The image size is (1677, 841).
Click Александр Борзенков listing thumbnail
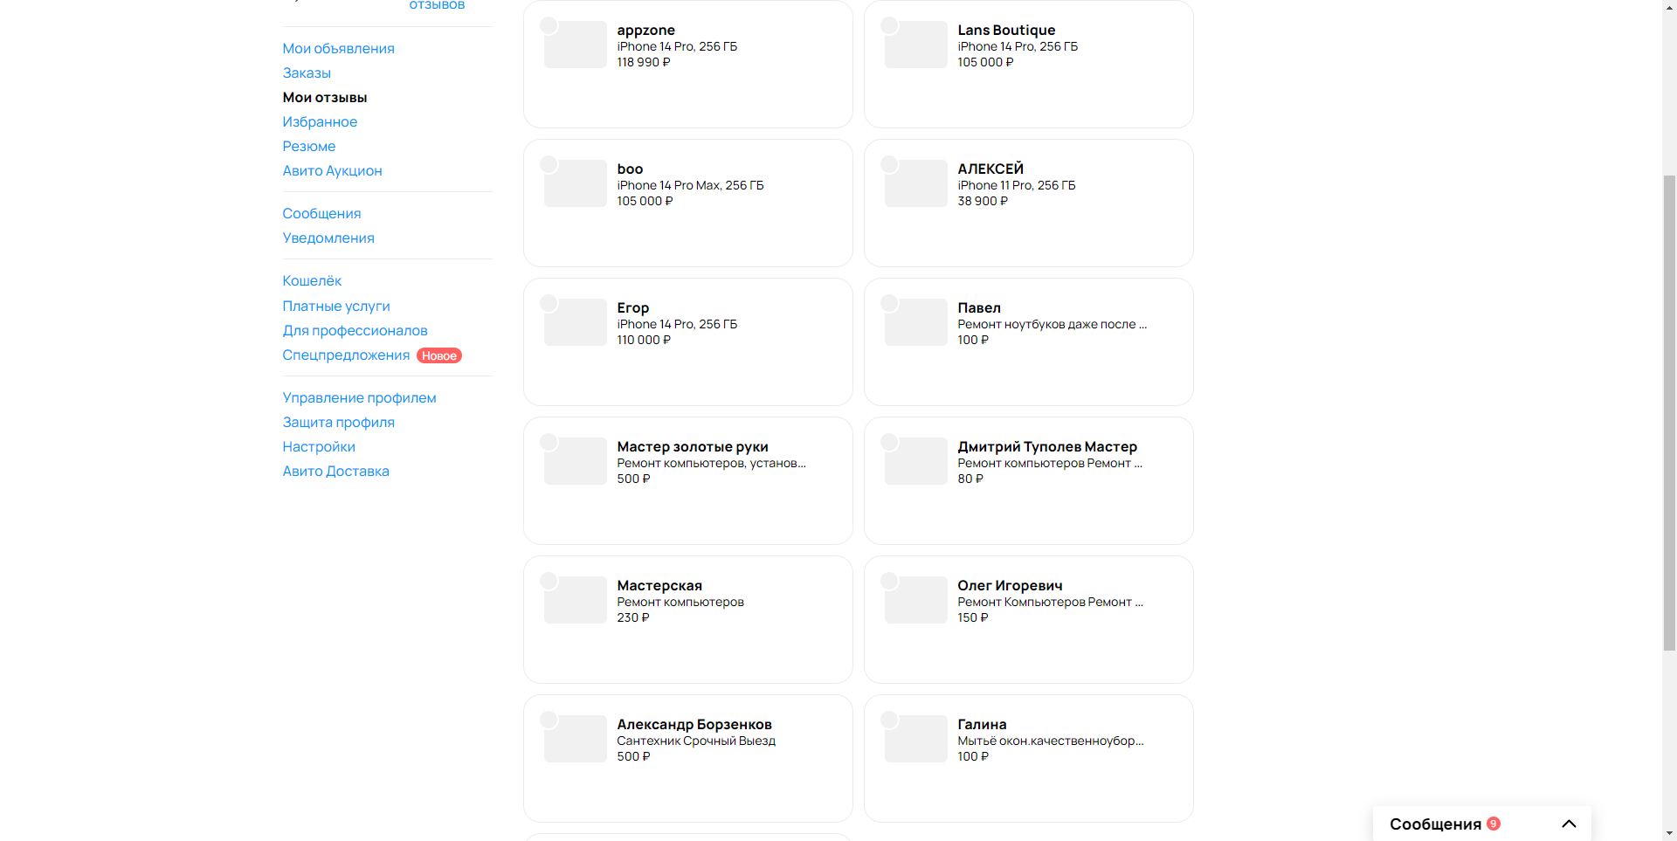coord(576,739)
